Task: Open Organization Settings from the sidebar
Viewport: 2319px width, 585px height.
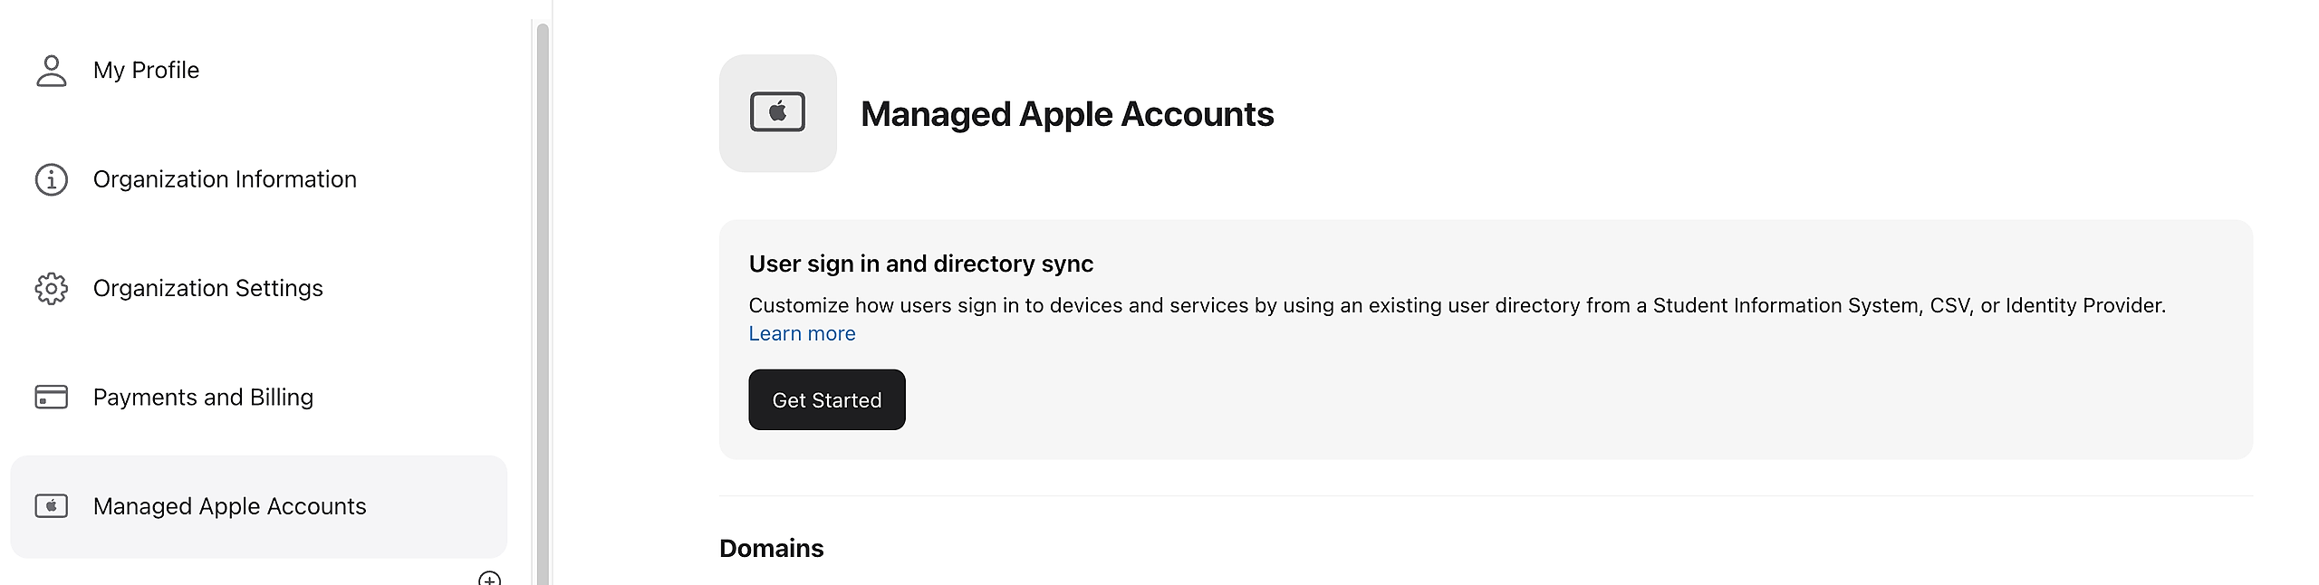Action: pyautogui.click(x=207, y=288)
